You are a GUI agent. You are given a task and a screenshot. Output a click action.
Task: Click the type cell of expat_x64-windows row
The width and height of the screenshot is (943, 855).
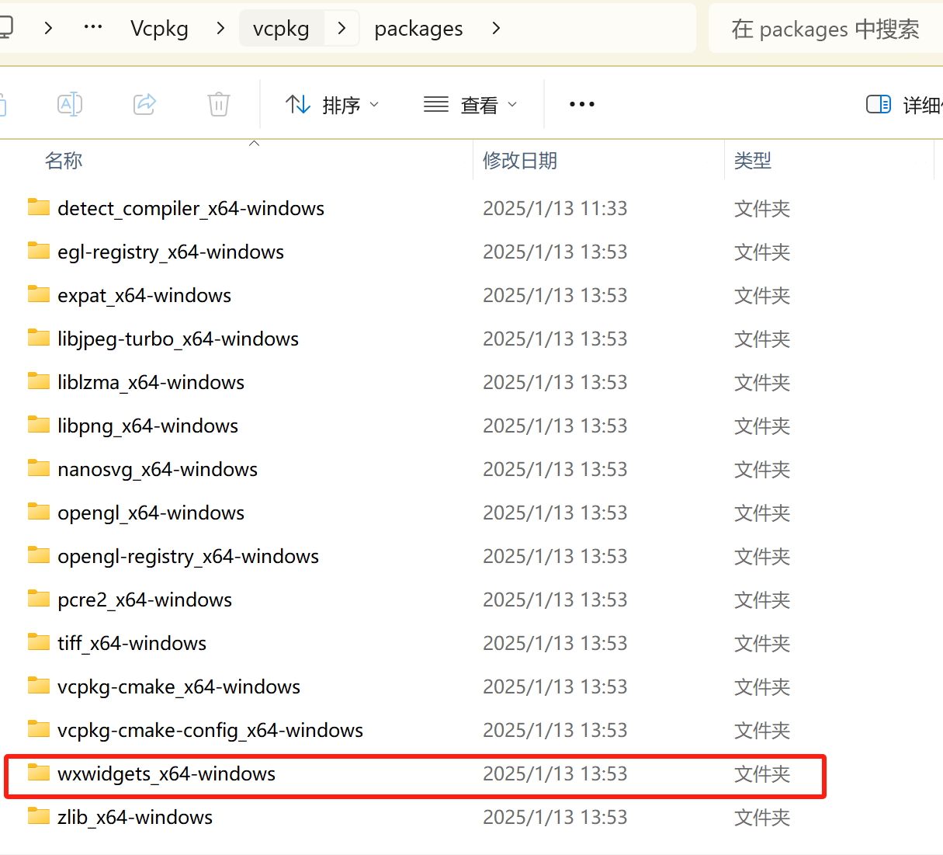pos(762,295)
